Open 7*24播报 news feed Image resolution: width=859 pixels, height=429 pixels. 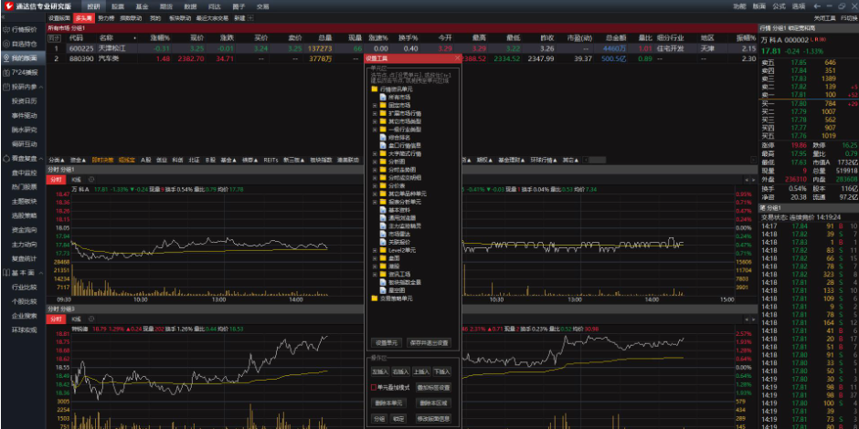point(22,71)
